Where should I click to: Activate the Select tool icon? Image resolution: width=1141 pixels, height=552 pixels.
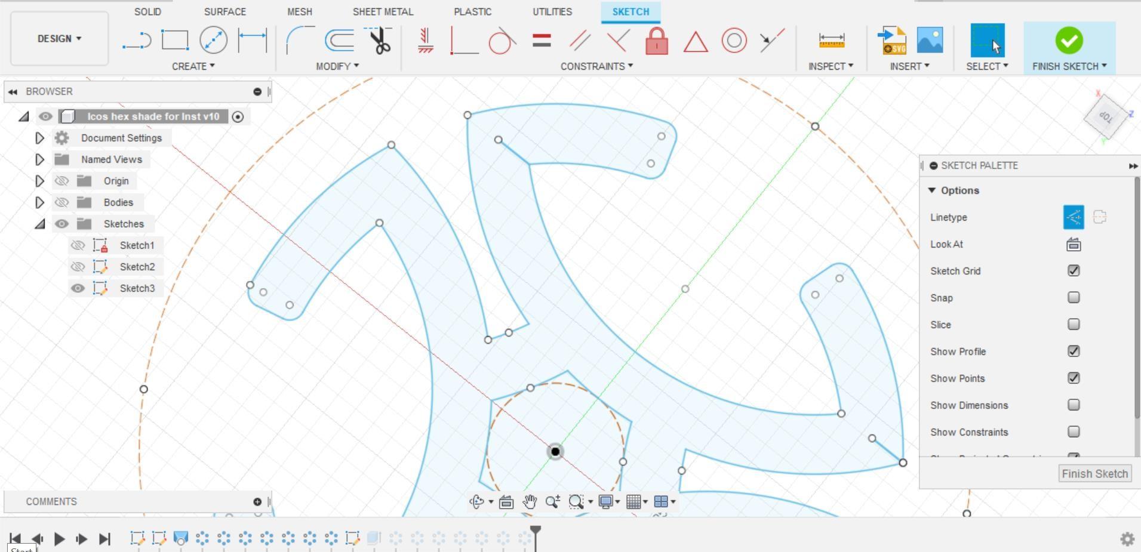click(988, 41)
